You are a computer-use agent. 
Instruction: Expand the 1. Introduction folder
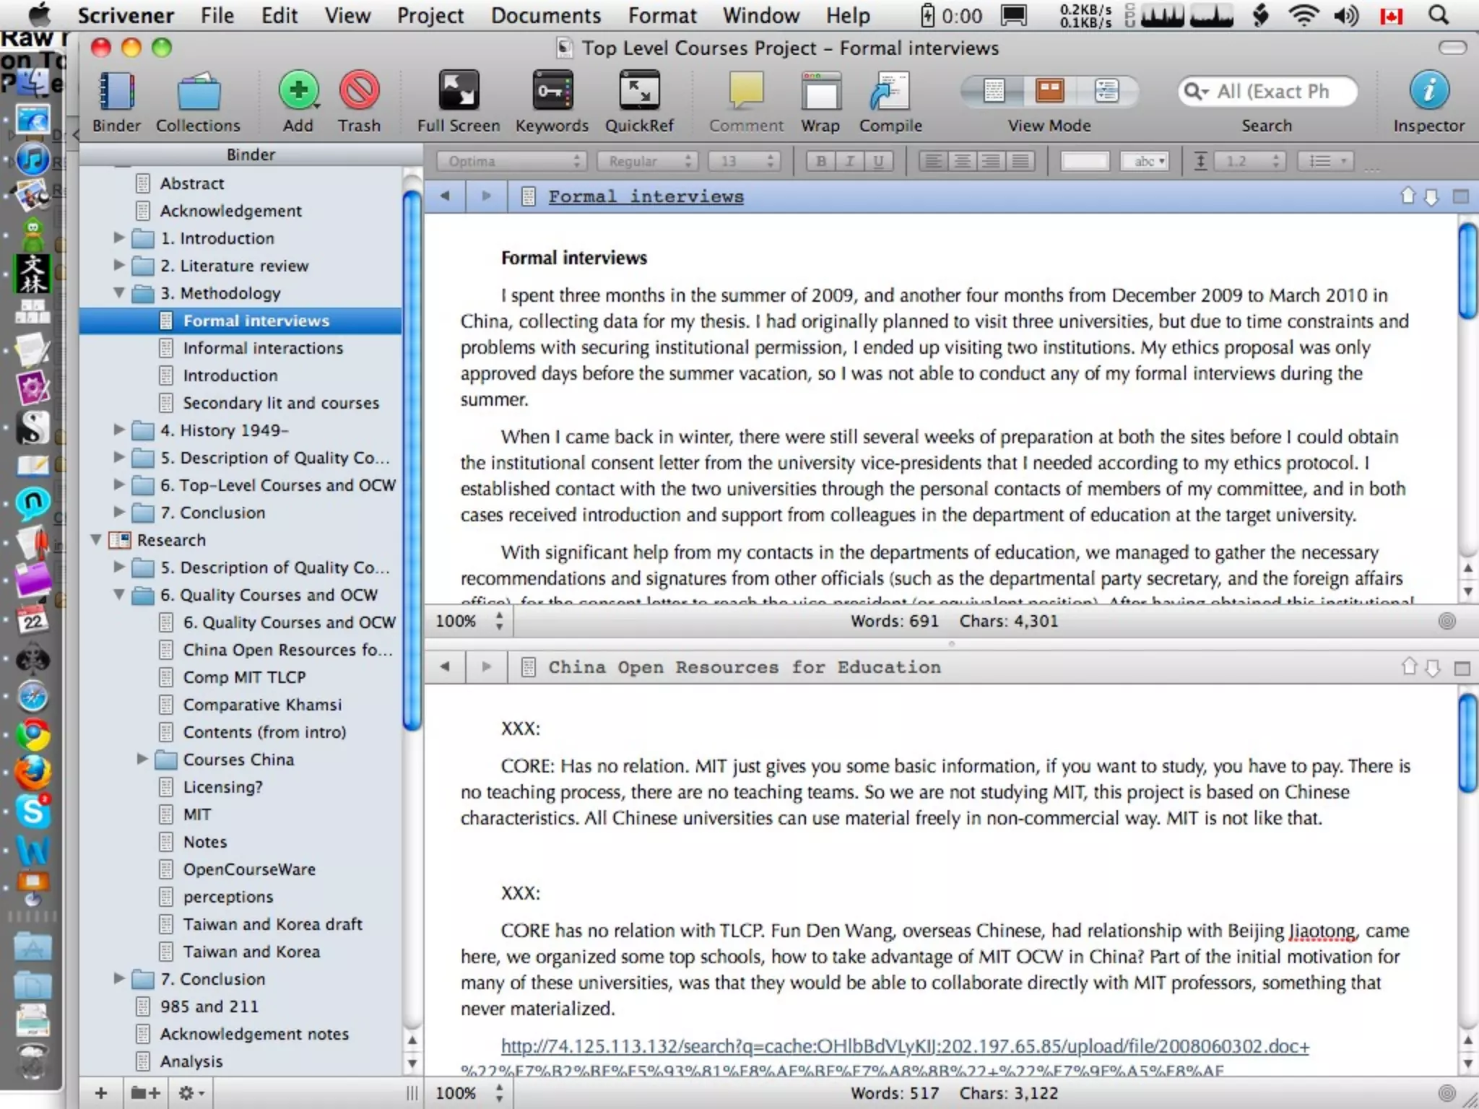coord(119,238)
